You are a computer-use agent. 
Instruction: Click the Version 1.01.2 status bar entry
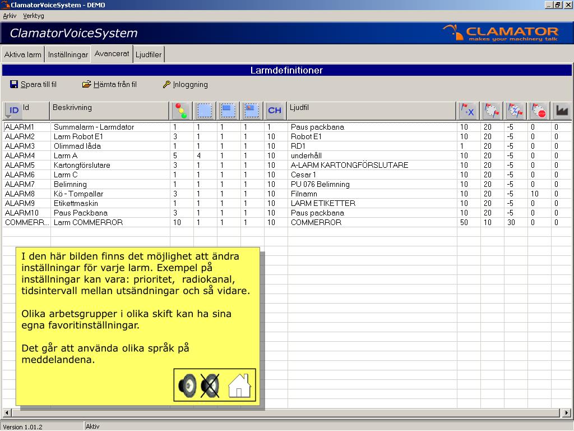click(x=43, y=427)
